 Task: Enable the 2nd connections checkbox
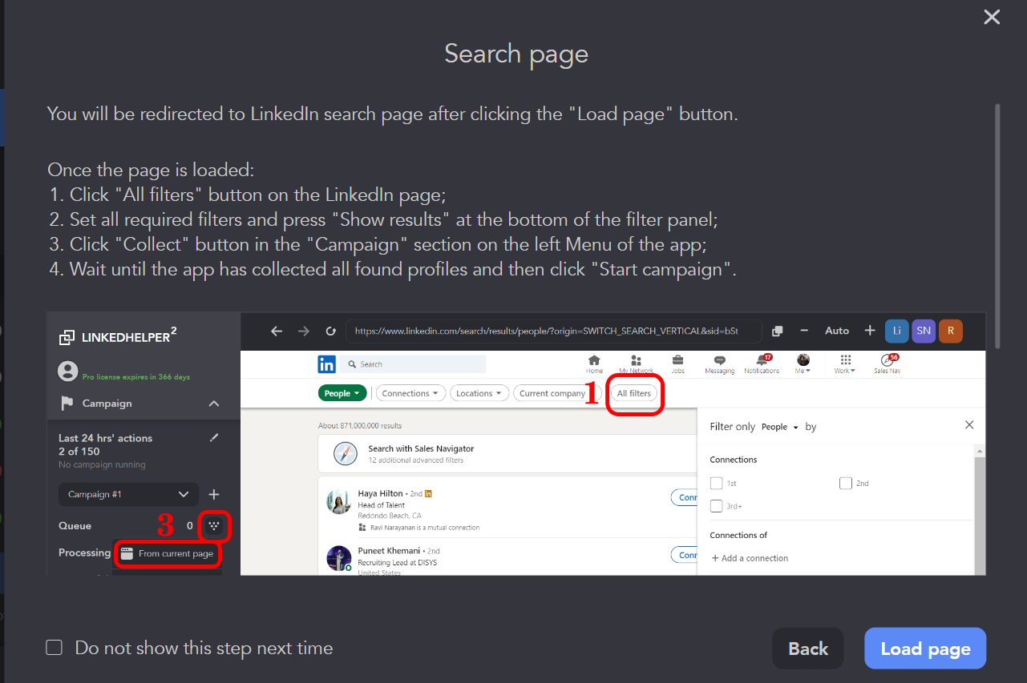coord(845,483)
